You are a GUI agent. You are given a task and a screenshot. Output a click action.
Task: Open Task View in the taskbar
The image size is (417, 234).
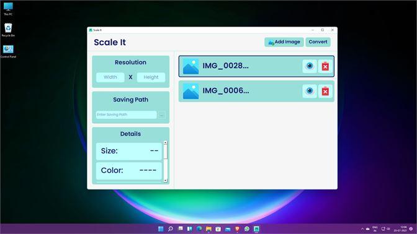point(181,228)
